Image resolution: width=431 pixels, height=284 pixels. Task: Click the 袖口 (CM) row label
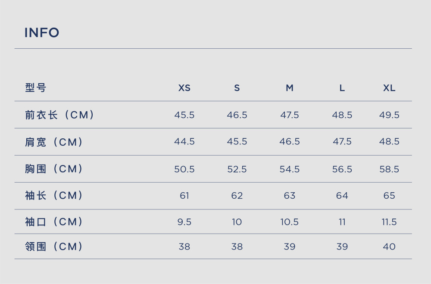pyautogui.click(x=54, y=222)
